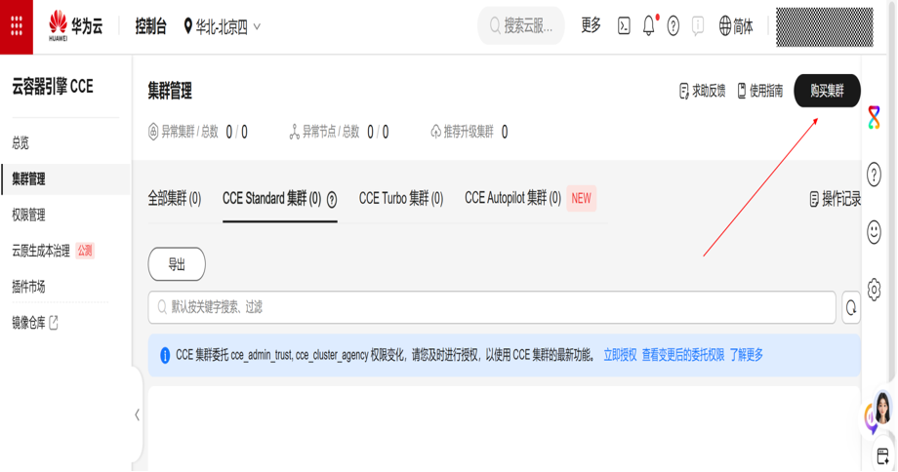Open the 更多 menu

coord(592,25)
